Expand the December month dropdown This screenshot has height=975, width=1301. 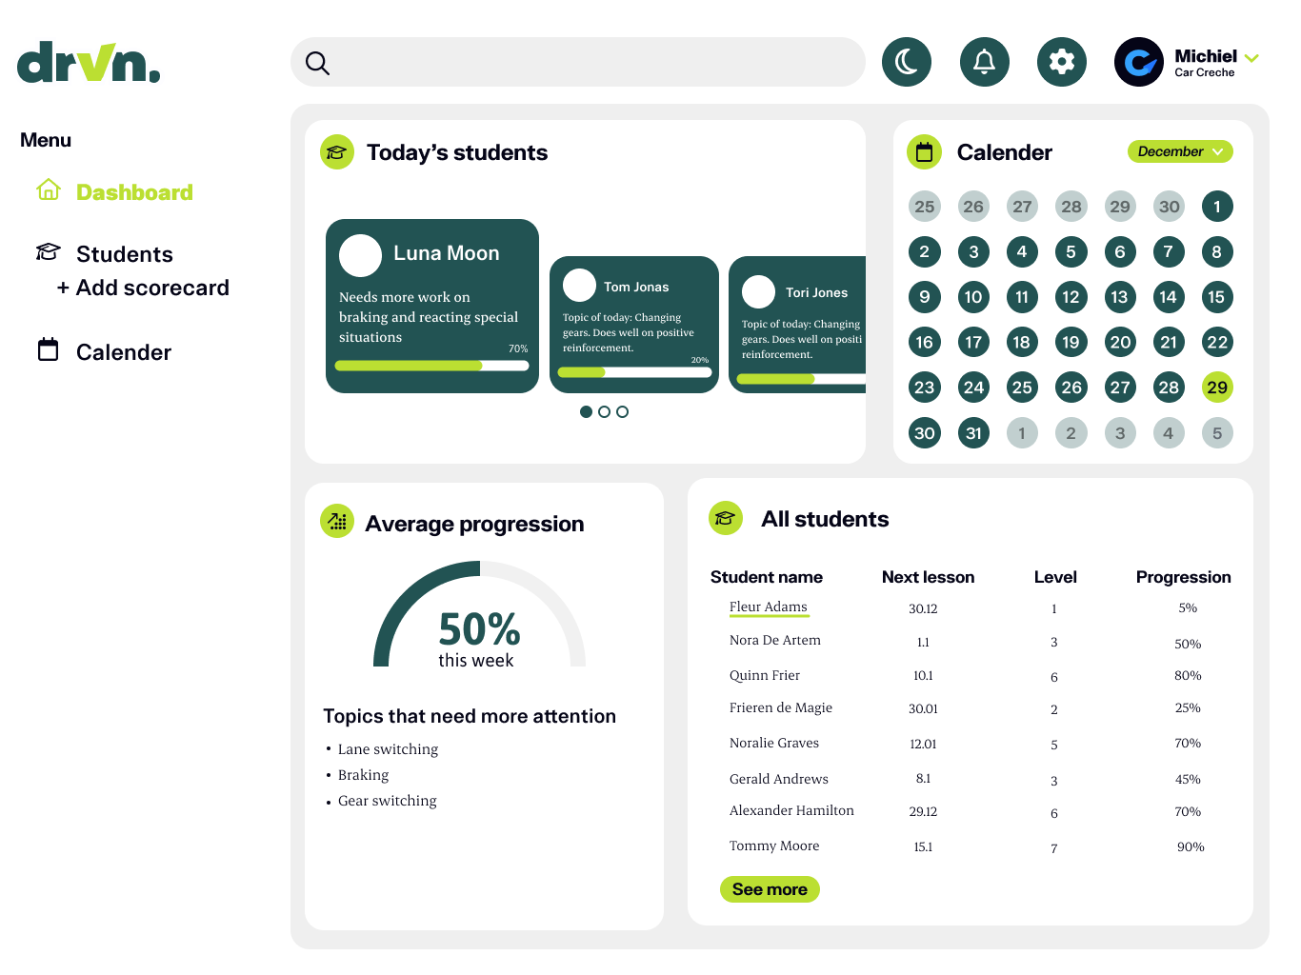coord(1179,151)
